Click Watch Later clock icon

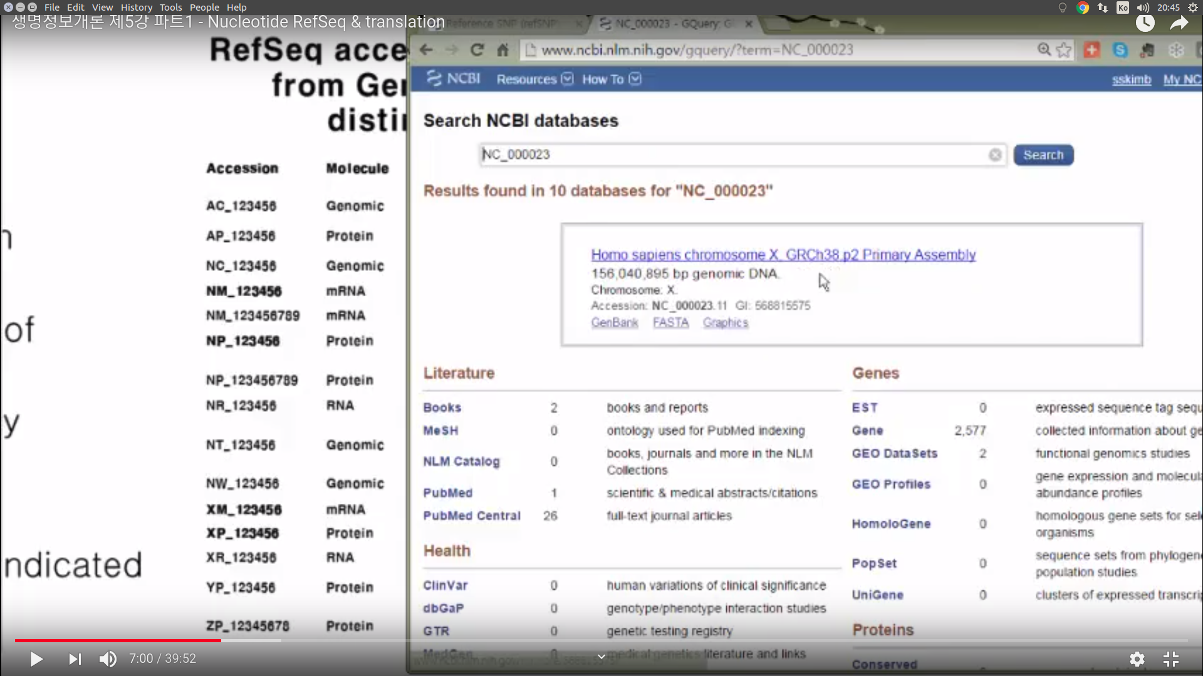(1145, 24)
